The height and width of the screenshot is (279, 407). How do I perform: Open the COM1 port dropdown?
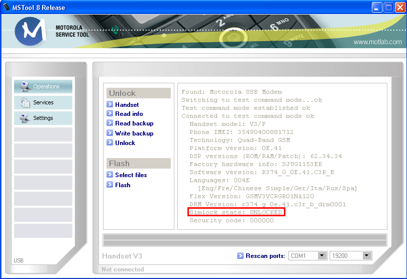click(322, 255)
